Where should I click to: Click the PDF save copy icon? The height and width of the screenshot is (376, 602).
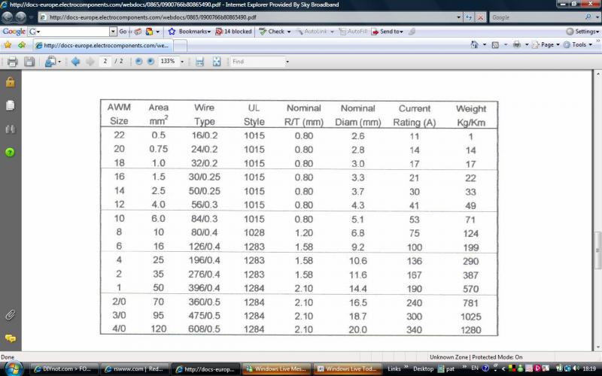point(29,61)
